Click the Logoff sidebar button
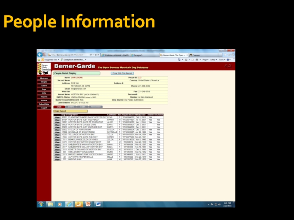Viewport: 294px width, 220px height. pyautogui.click(x=44, y=108)
